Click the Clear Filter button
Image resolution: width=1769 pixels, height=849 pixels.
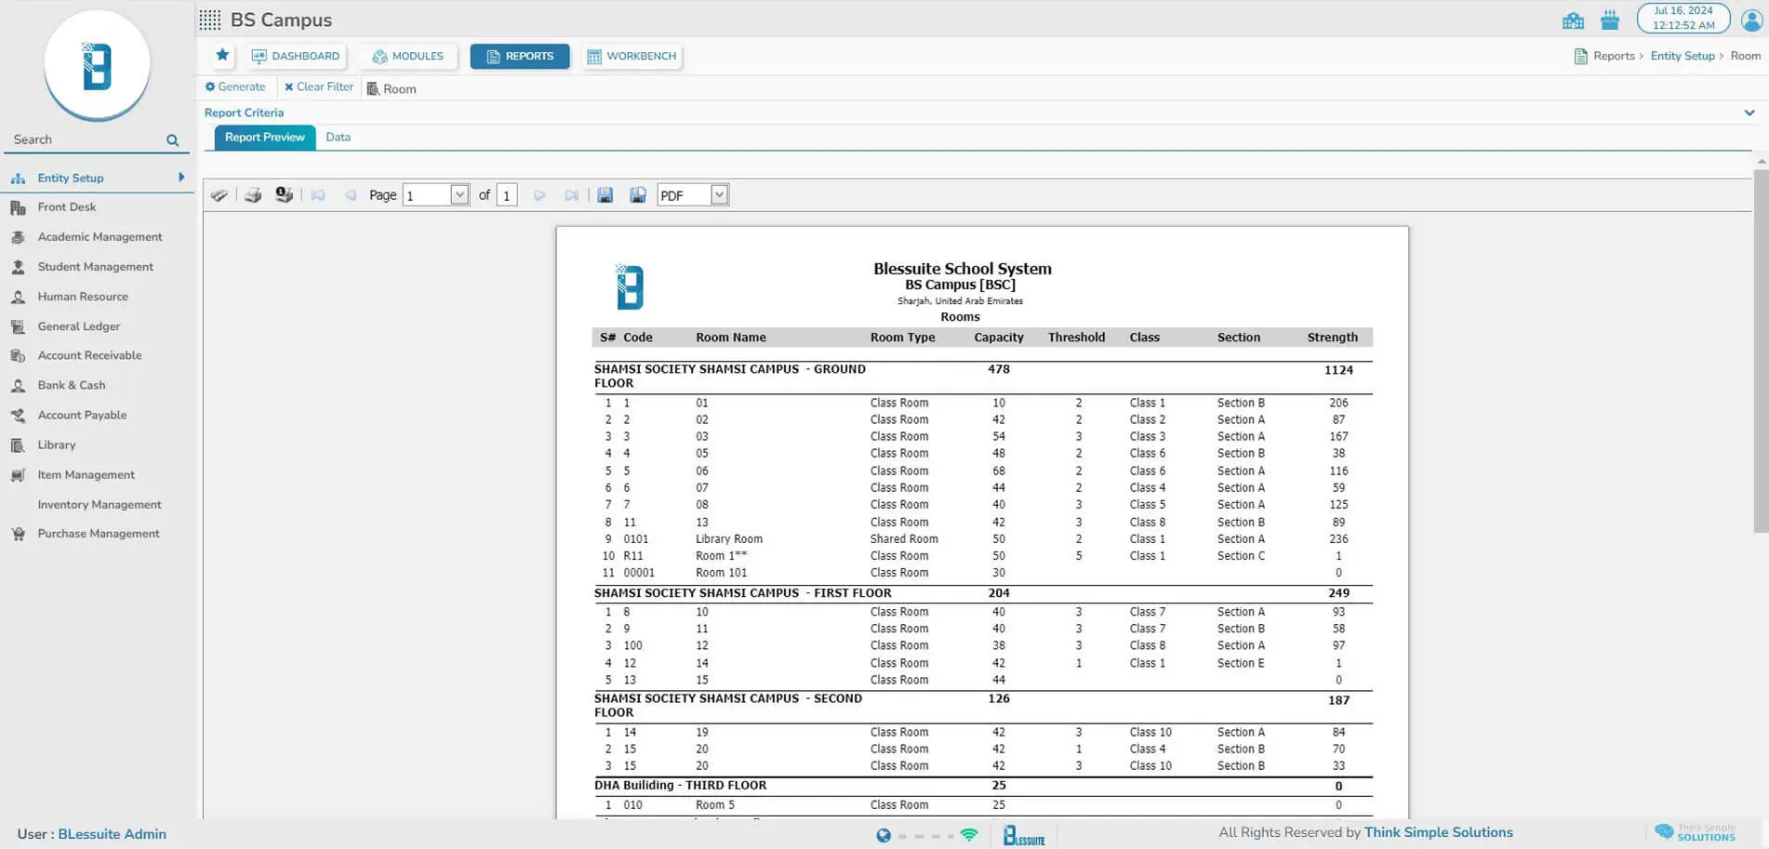click(x=319, y=87)
